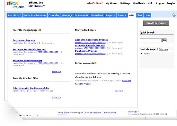This screenshot has width=177, height=126.
Task: Click the Newly added pages heading
Action: 85,30
